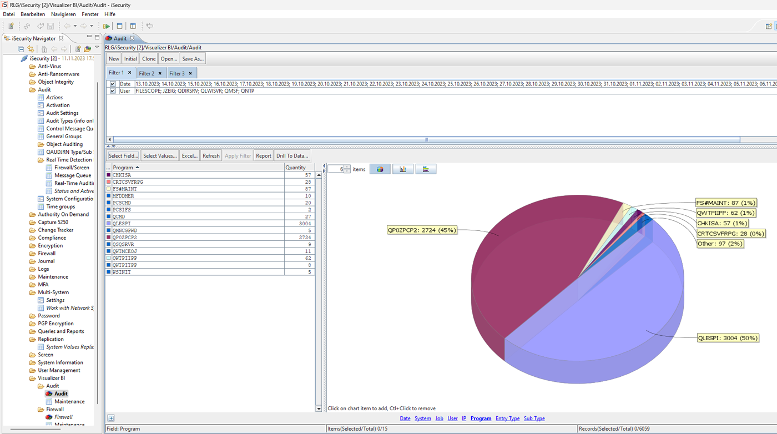Screen dimensions: 777x434
Task: Increase the chart items count spinner
Action: pos(347,166)
